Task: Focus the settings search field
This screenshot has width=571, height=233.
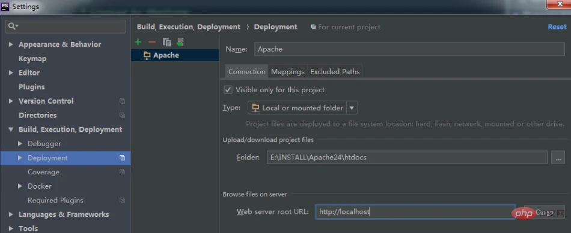Action: tap(66, 26)
